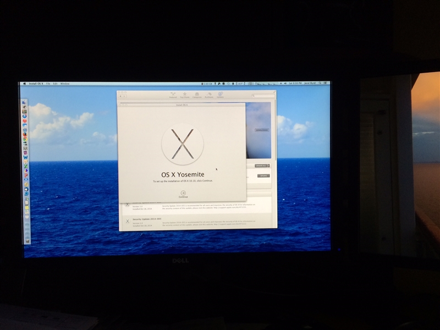Open Top Charts tab in App Store
The height and width of the screenshot is (330, 440).
click(185, 95)
